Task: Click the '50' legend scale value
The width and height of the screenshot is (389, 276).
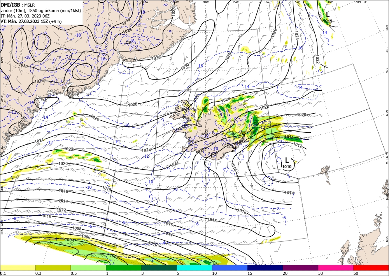Action: click(x=356, y=273)
